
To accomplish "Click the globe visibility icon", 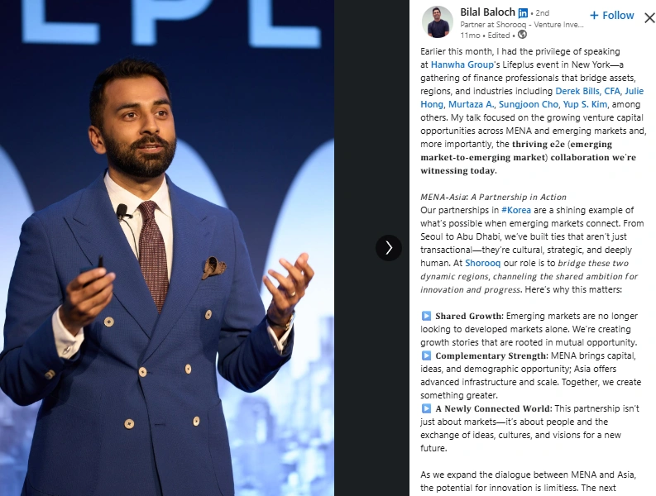I will [522, 35].
